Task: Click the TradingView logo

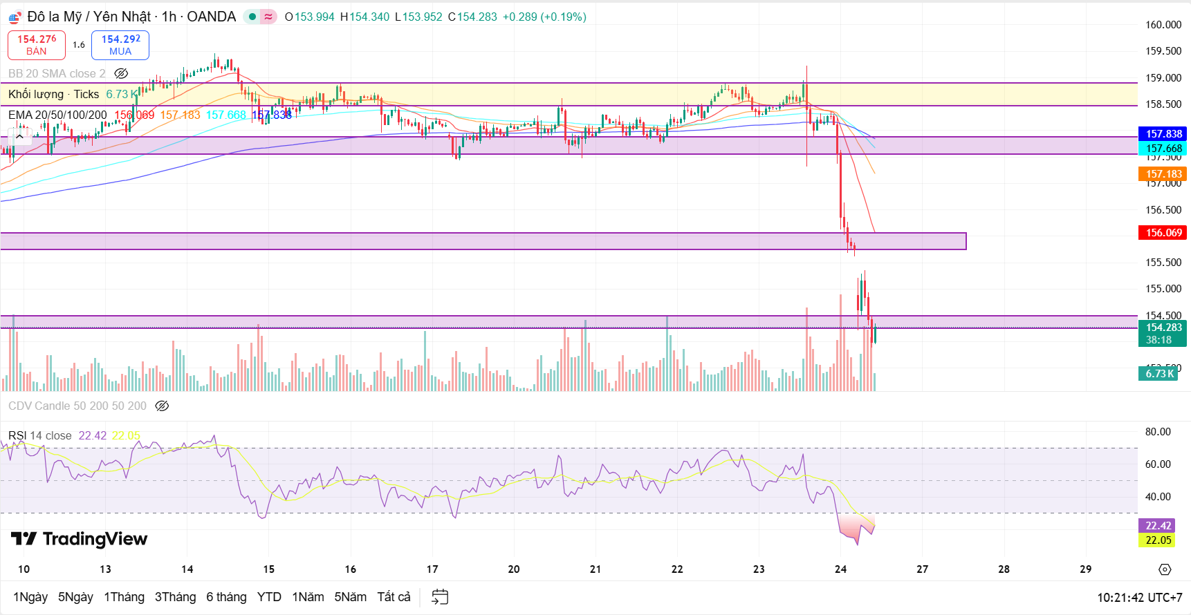Action: pyautogui.click(x=80, y=539)
